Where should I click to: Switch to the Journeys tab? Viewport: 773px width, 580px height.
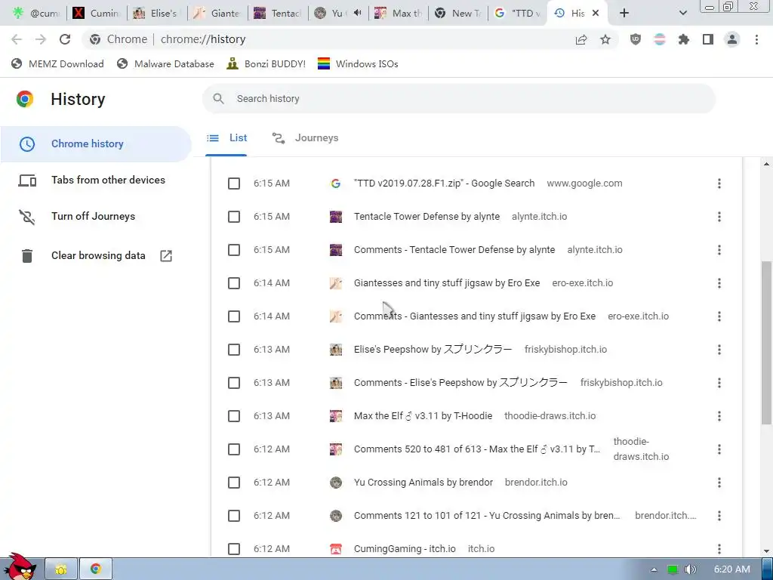click(306, 138)
